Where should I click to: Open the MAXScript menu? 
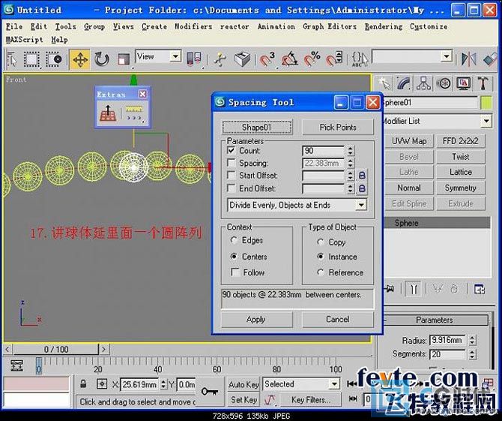point(24,40)
